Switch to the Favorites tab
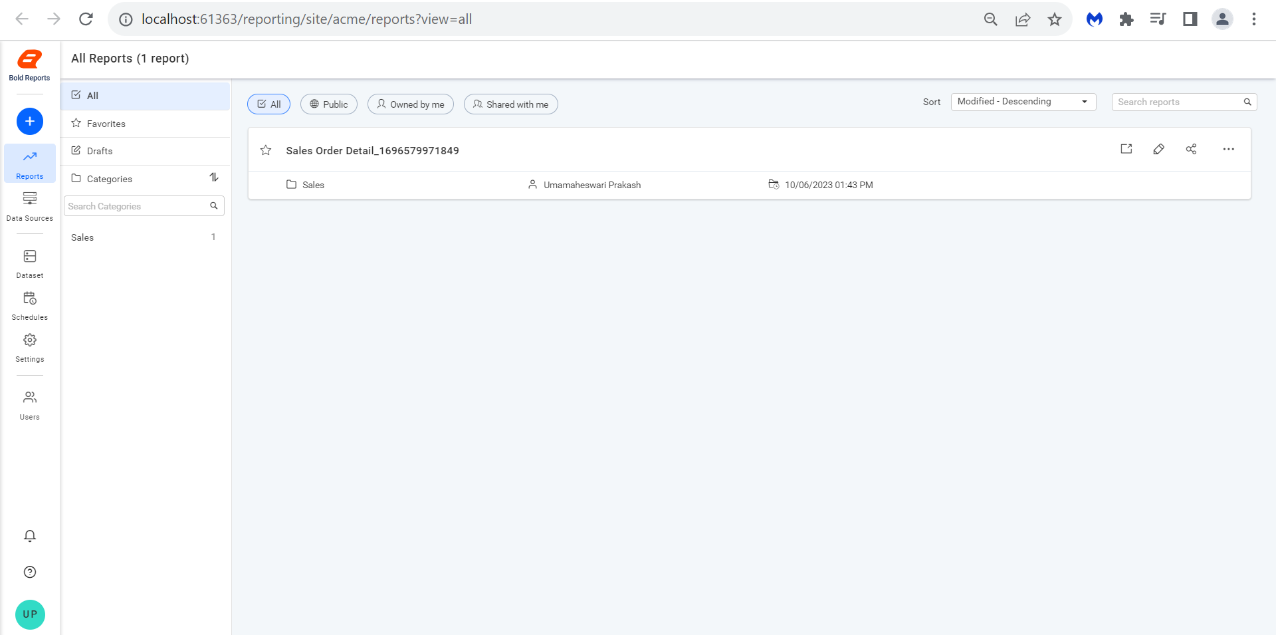 (106, 123)
